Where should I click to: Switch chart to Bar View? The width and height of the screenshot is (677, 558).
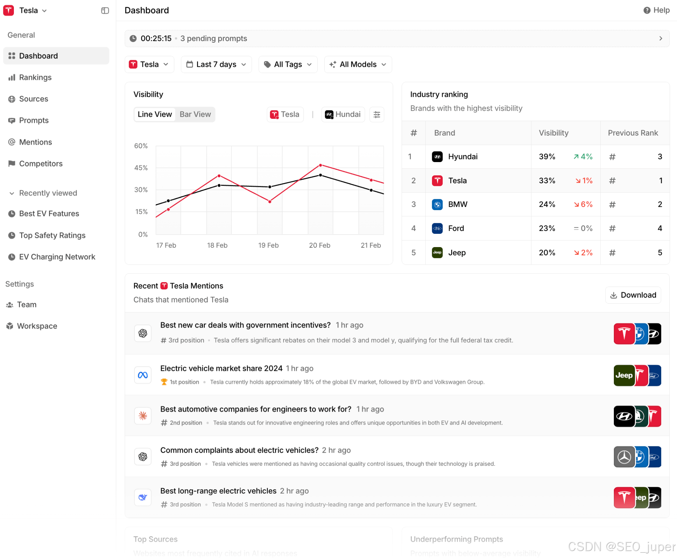coord(195,114)
